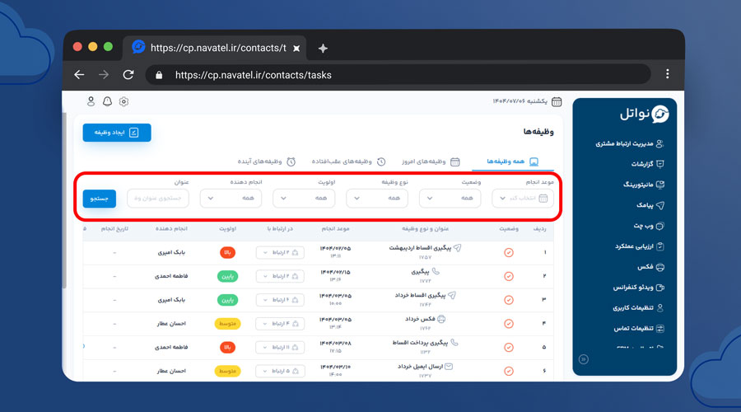Click the title search input field

(157, 198)
